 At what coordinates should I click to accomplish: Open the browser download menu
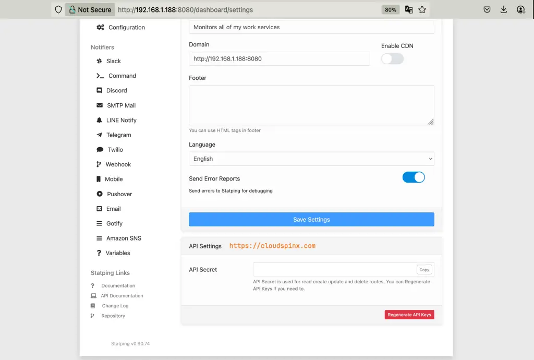pos(503,9)
